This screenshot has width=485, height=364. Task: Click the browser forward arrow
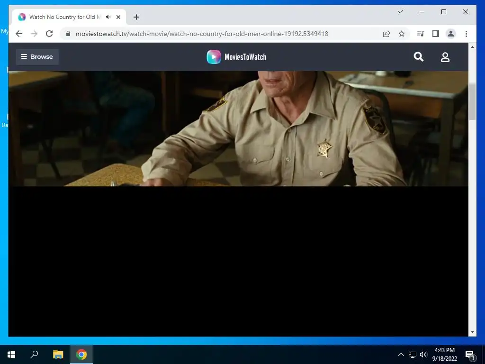(x=34, y=34)
